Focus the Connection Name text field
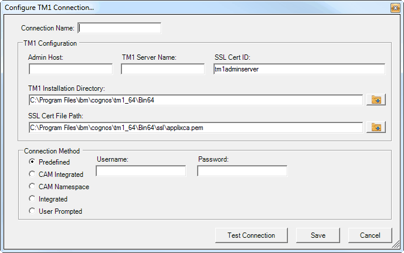Viewport: 404px width, 253px height. tap(120, 28)
